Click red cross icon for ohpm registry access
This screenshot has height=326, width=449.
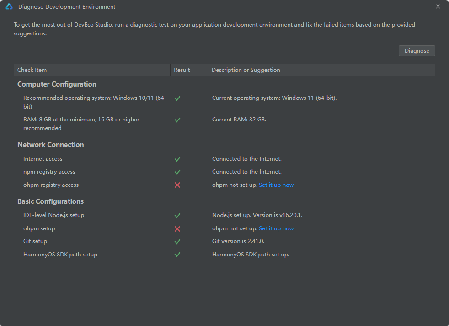click(x=177, y=185)
